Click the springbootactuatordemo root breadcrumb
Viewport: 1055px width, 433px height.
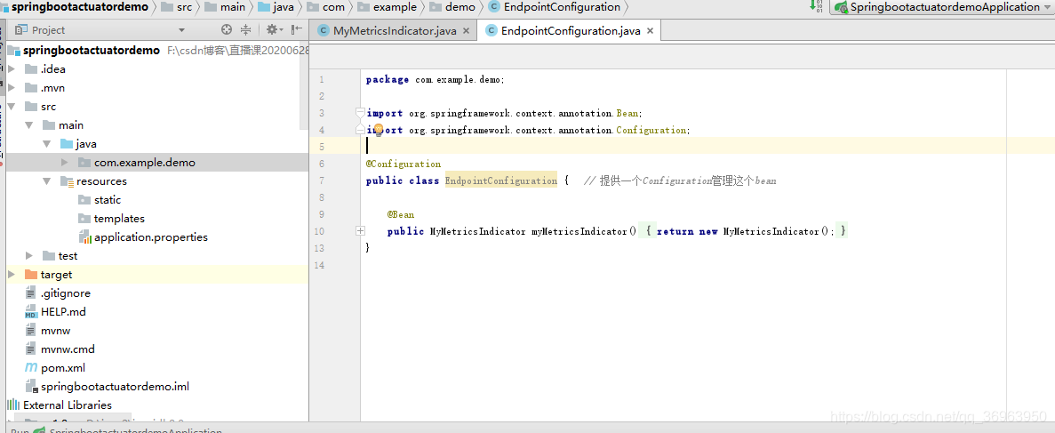(77, 7)
